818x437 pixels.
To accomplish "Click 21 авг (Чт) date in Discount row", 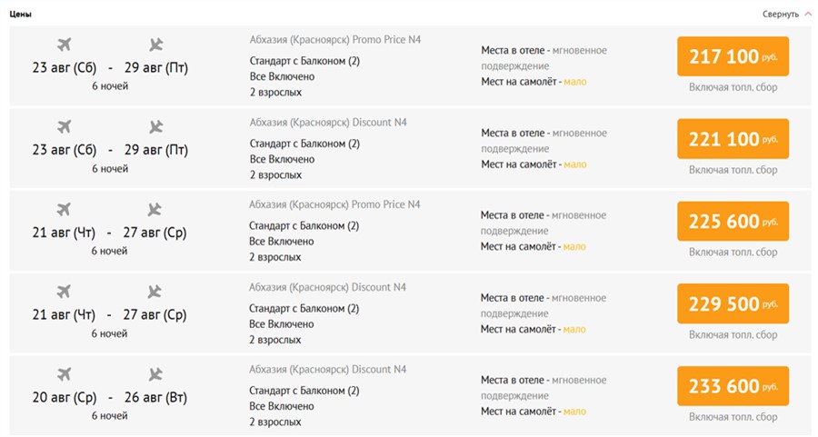I will coord(64,315).
